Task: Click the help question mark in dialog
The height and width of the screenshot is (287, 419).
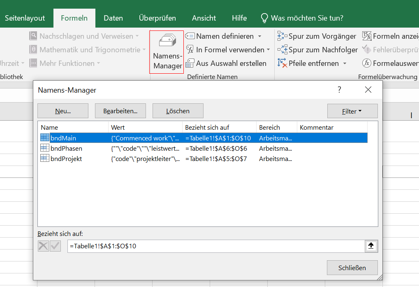Action: pyautogui.click(x=339, y=90)
